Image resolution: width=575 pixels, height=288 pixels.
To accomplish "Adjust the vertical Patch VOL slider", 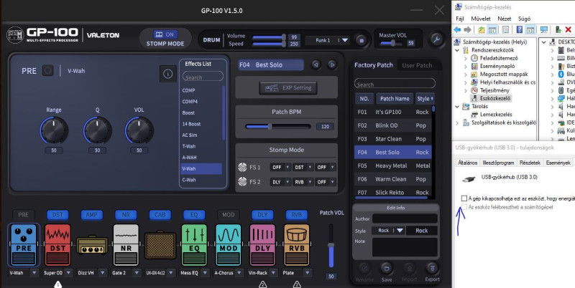I will pyautogui.click(x=331, y=246).
